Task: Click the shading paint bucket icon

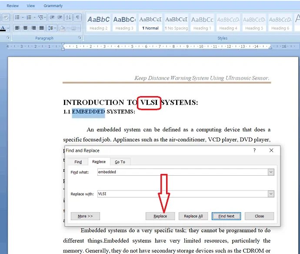Action: click(x=62, y=28)
